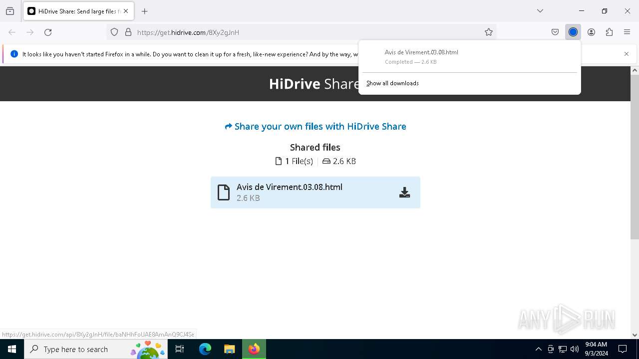Click the info icon in notification bar

click(14, 54)
